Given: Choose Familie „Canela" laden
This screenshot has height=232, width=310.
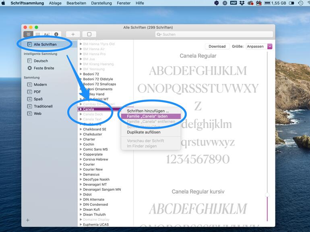Looking at the screenshot, I should [x=151, y=116].
